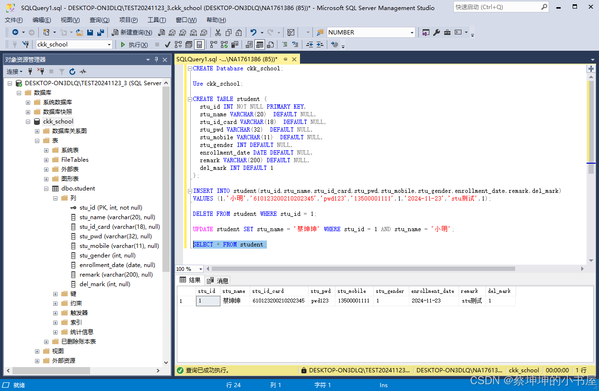Toggle IntelliSense enabled button
The width and height of the screenshot is (599, 391).
coord(199,45)
